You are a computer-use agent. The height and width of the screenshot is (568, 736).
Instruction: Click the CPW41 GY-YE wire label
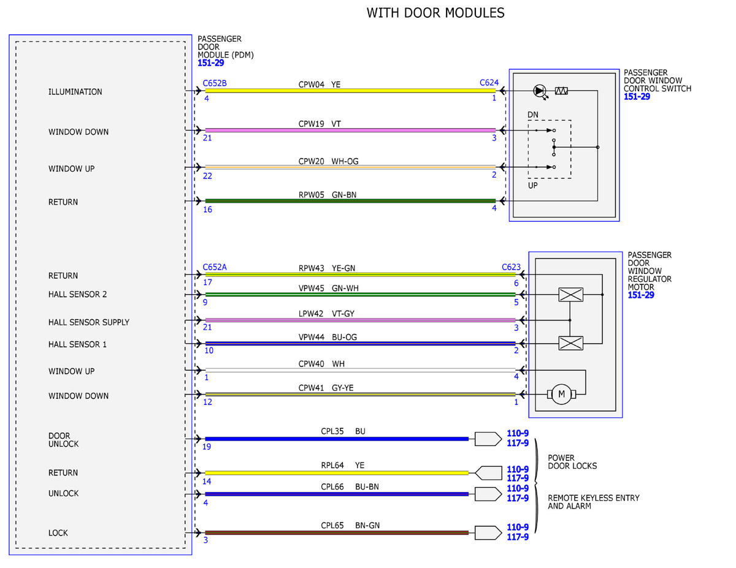tap(327, 388)
